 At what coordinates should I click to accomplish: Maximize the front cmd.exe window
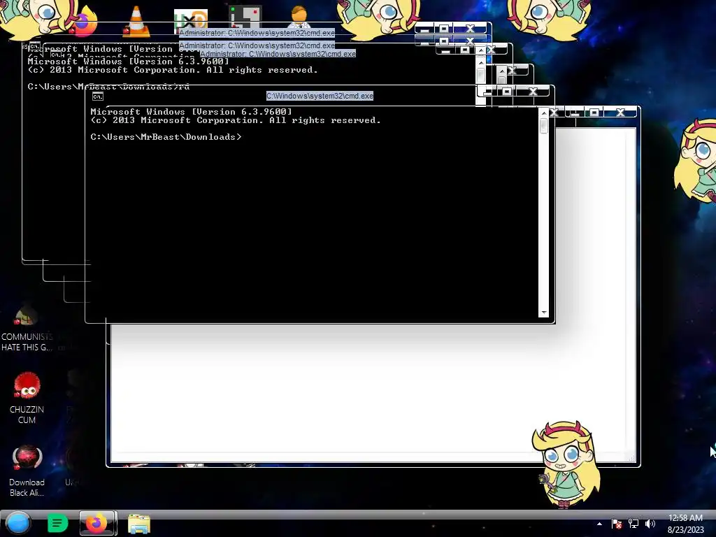click(506, 92)
